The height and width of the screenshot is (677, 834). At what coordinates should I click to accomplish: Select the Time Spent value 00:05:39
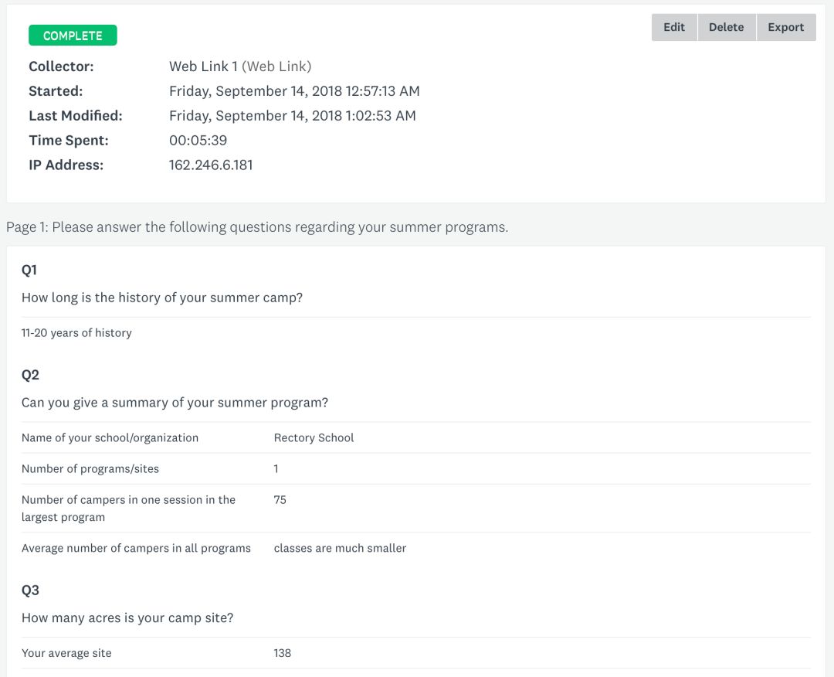(198, 141)
